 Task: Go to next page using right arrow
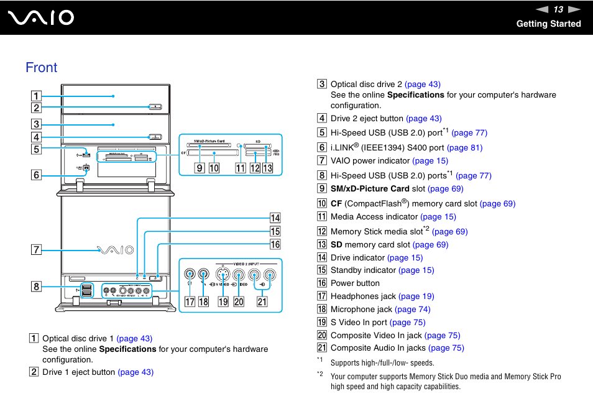coord(574,9)
